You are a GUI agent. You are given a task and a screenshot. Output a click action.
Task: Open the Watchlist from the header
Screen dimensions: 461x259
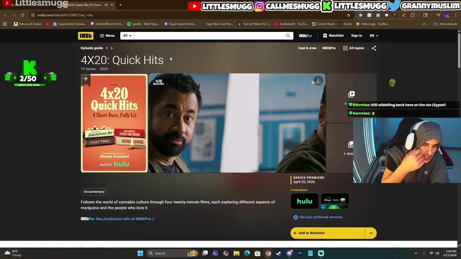pyautogui.click(x=333, y=36)
